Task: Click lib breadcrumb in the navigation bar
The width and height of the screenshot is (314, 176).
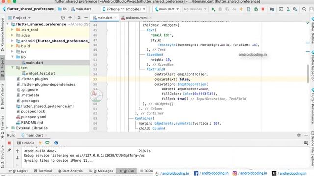Action: (x=62, y=9)
